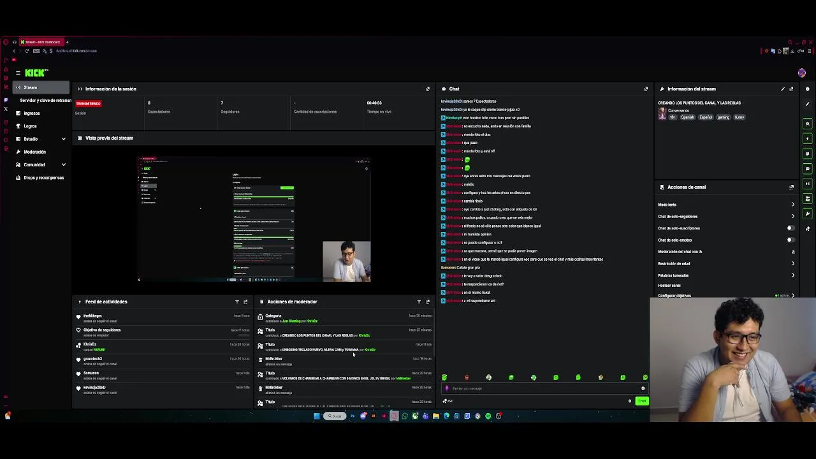
Task: Toggle Chat de solo-suscriptores switch
Action: (x=790, y=228)
